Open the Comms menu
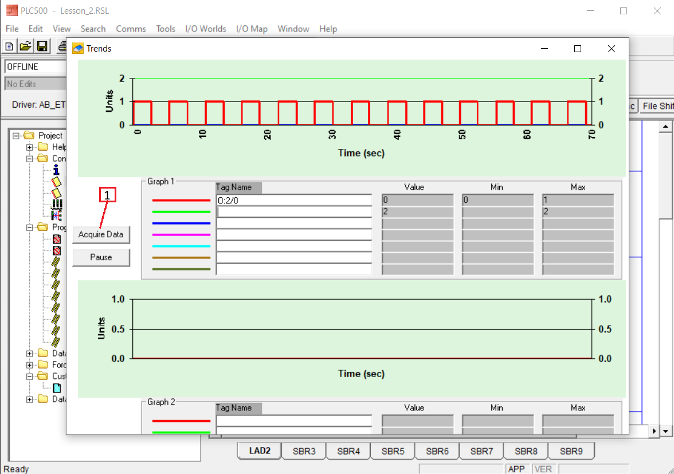The image size is (674, 474). pyautogui.click(x=131, y=29)
